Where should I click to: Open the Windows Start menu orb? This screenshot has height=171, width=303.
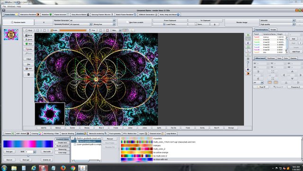(x=4, y=168)
